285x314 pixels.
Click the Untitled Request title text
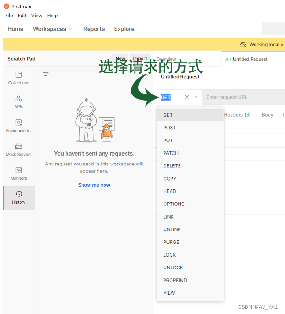tap(180, 77)
